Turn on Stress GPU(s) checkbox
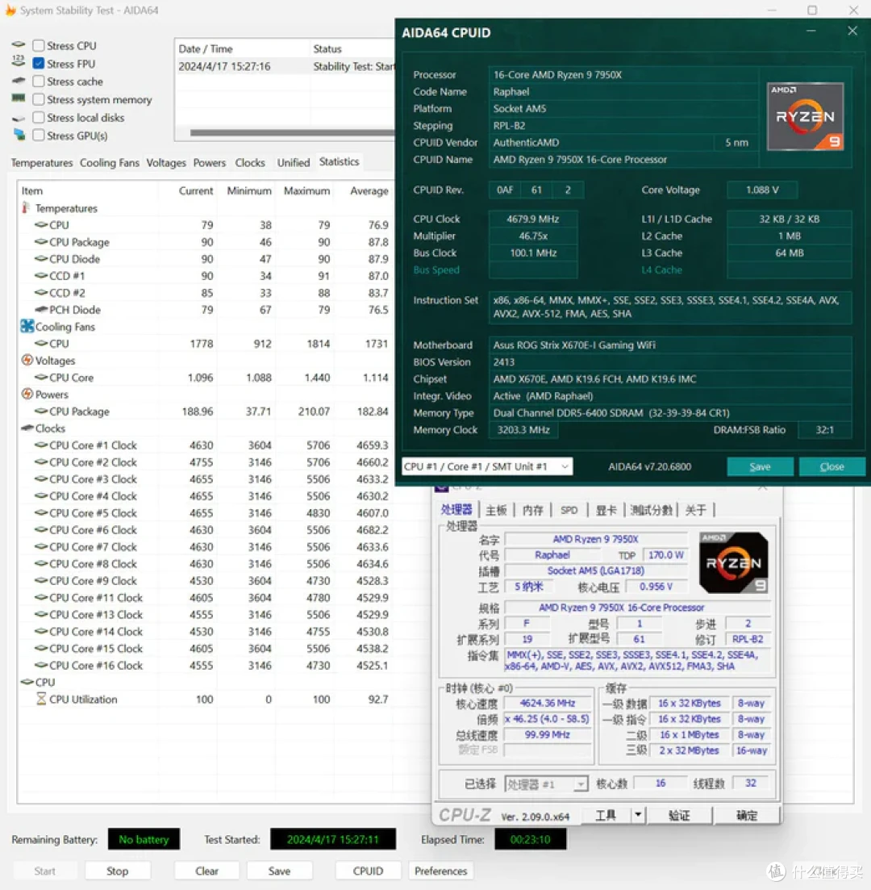Screen dimensions: 871x890 [39, 135]
